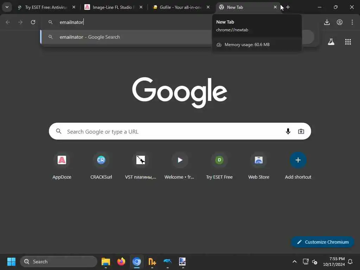Click the Chromium taskbar icon
This screenshot has height=270, width=360.
point(137,262)
